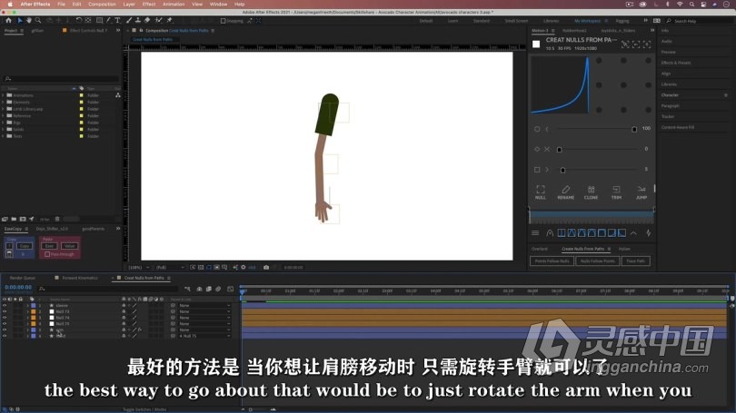Select the Selection arrow tool
The image size is (736, 413).
point(20,21)
